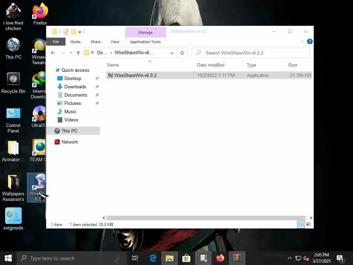Viewport: 353px width, 265px height.
Task: Click the horizontal scrollbar left arrow
Action: click(103, 218)
